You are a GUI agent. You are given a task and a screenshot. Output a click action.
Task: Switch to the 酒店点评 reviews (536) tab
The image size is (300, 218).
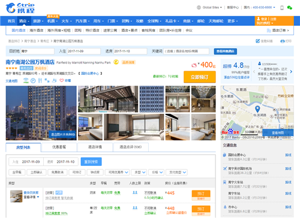(x=131, y=147)
